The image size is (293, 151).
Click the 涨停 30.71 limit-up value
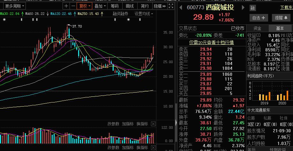[x=206, y=134]
